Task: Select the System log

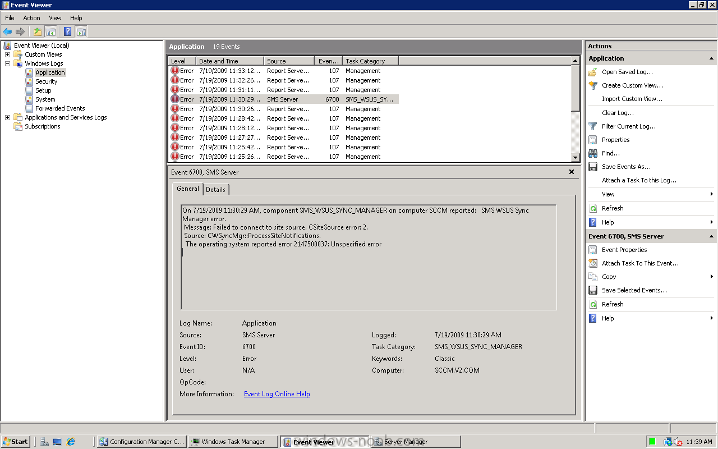Action: click(x=45, y=99)
